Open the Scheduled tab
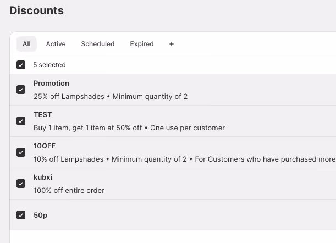 click(98, 44)
